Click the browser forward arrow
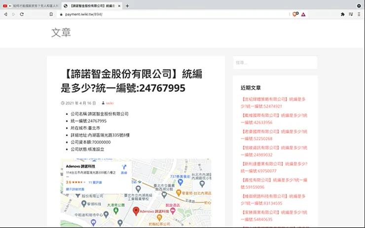365x228 pixels. (x=13, y=14)
